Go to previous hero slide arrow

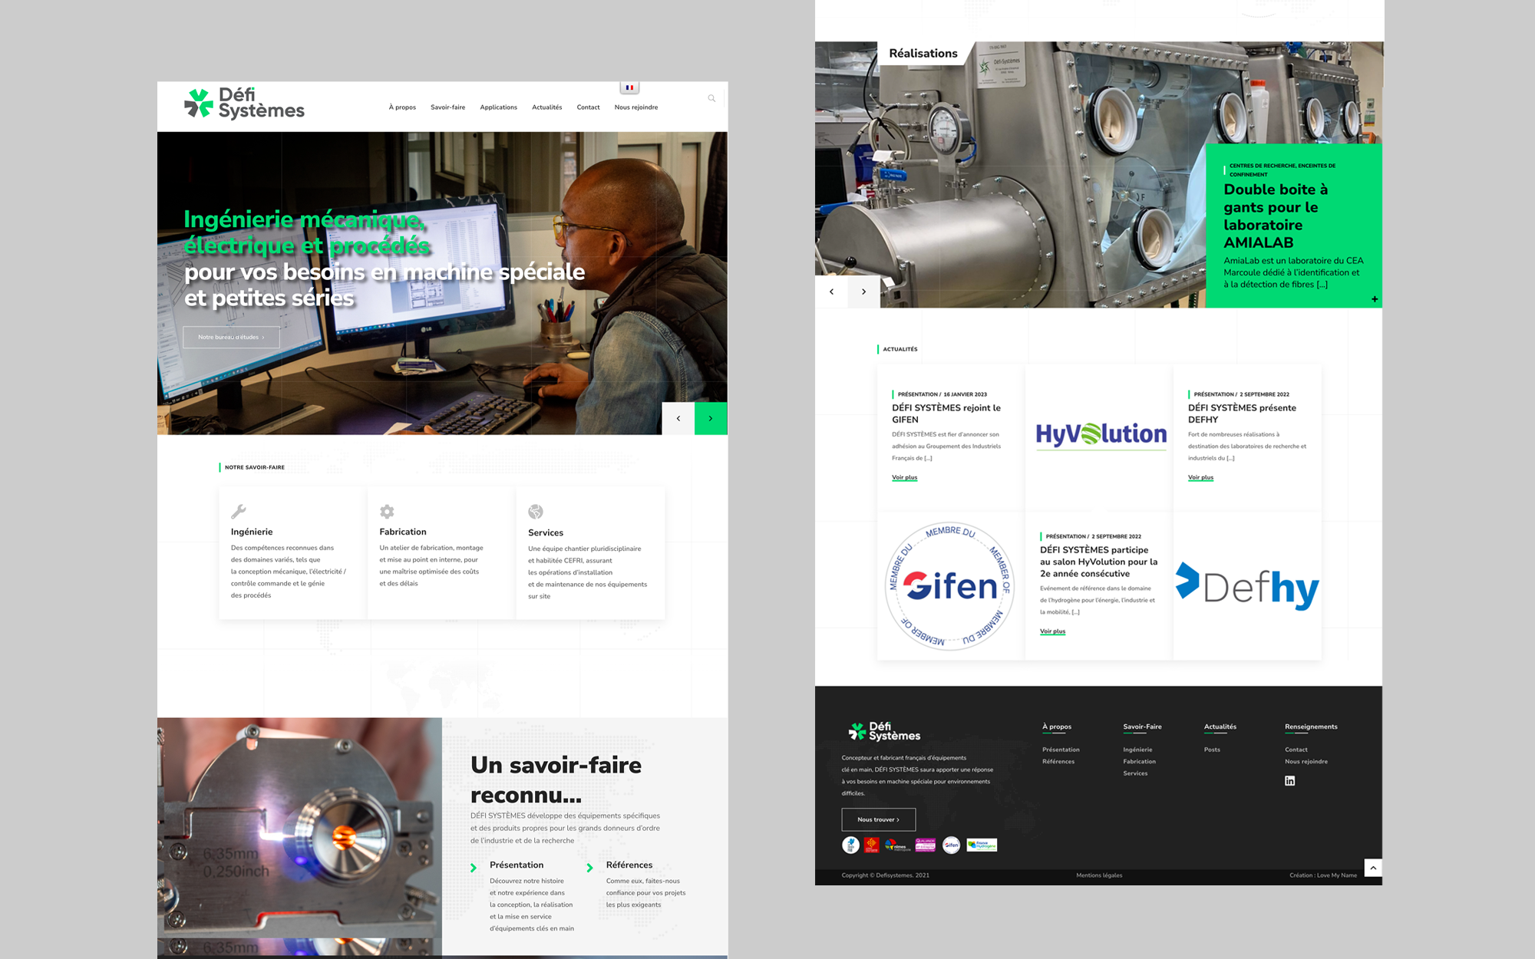click(678, 418)
